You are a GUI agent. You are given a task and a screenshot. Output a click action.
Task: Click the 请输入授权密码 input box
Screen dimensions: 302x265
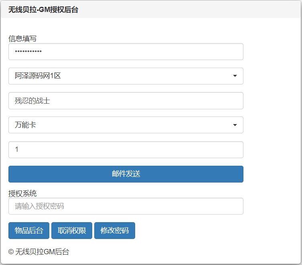tap(126, 206)
